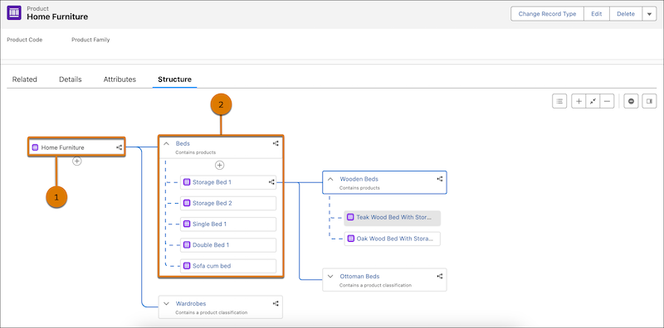The image size is (664, 328).
Task: Click the Product Family field label
Action: [x=90, y=40]
